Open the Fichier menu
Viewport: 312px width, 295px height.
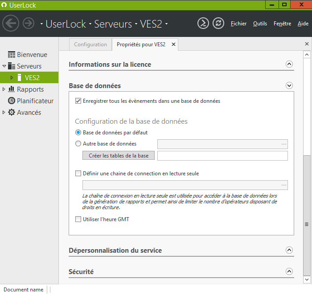coord(238,24)
